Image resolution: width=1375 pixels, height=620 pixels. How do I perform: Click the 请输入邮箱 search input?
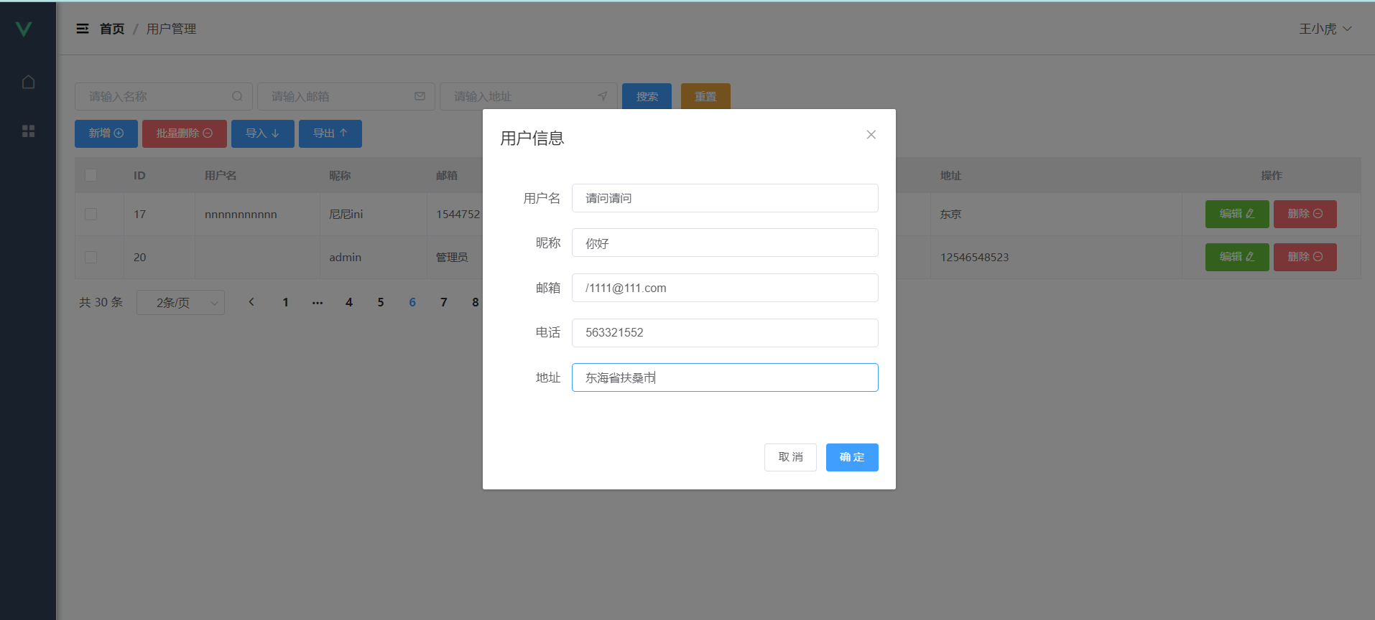pyautogui.click(x=346, y=96)
